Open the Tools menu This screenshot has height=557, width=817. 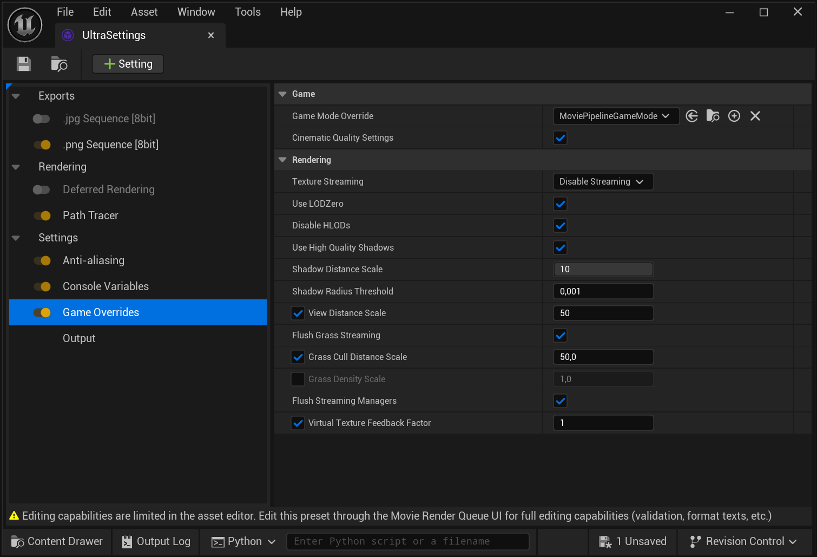(248, 12)
